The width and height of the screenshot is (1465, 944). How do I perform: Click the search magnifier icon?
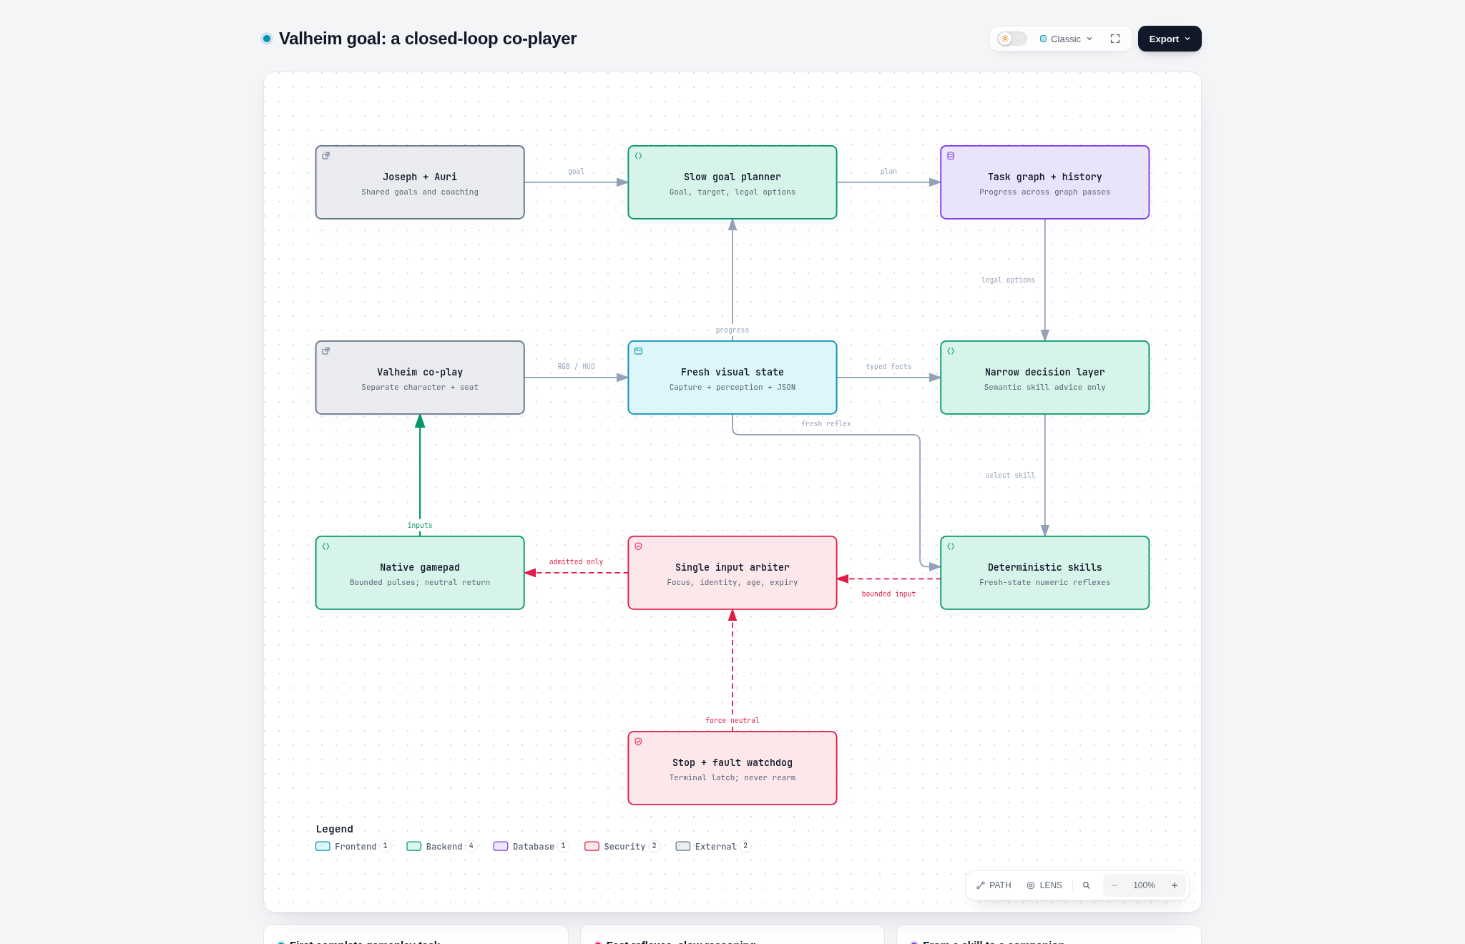coord(1087,885)
